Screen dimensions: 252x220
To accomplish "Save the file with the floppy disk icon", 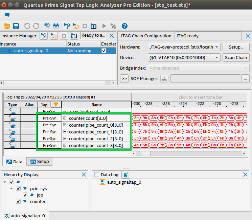I will click(x=16, y=26).
